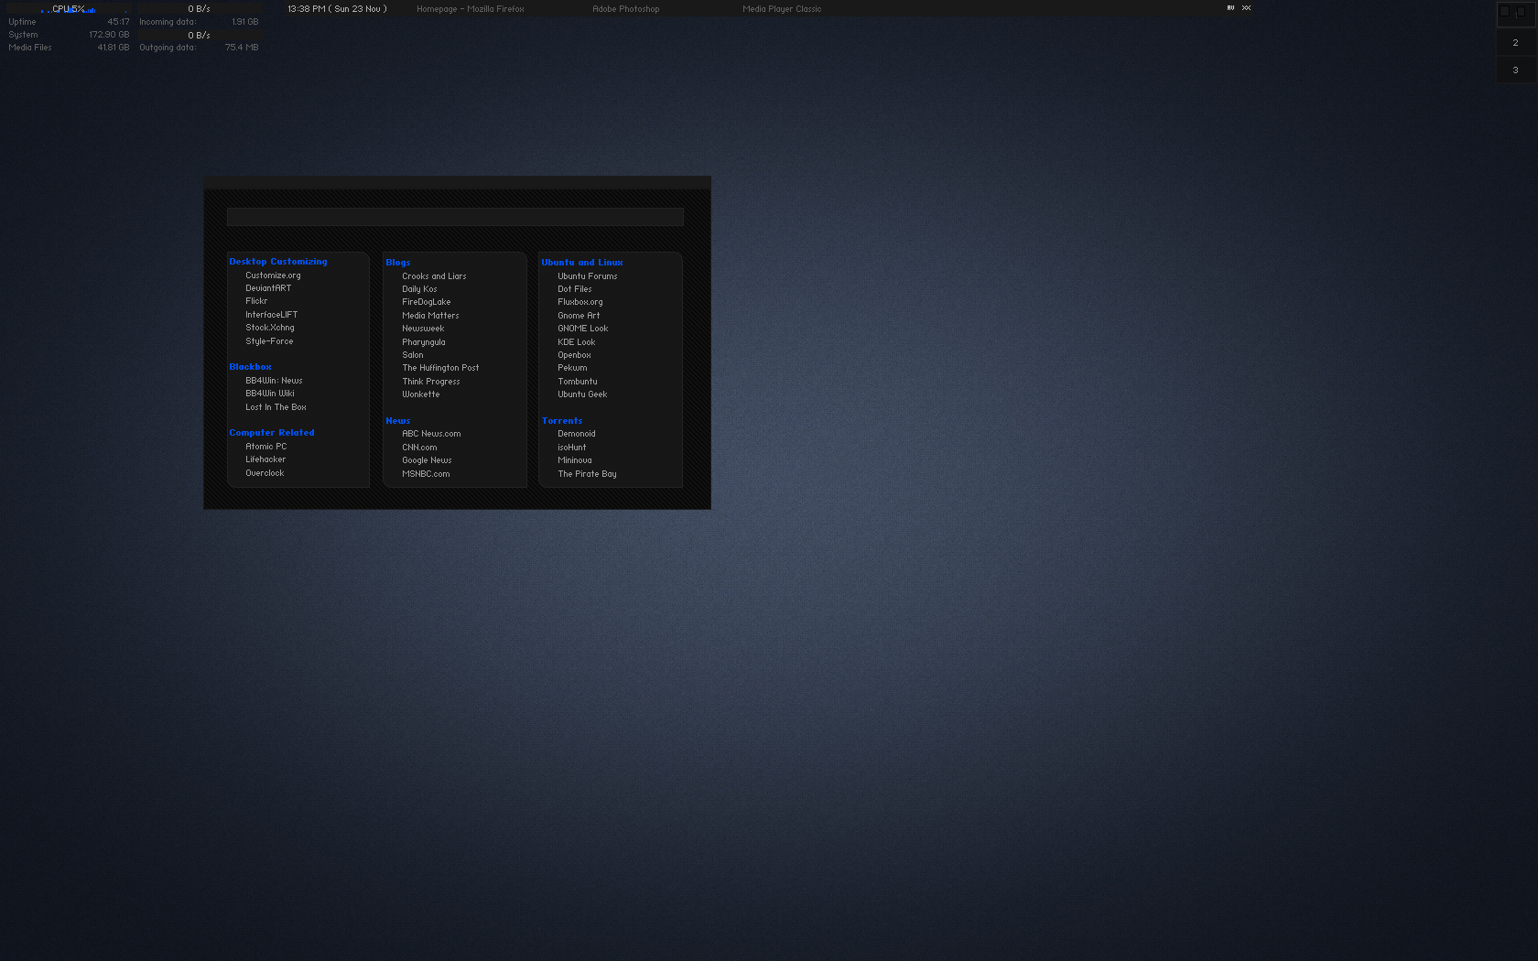Switch to workspace 3 in pager

point(1515,70)
